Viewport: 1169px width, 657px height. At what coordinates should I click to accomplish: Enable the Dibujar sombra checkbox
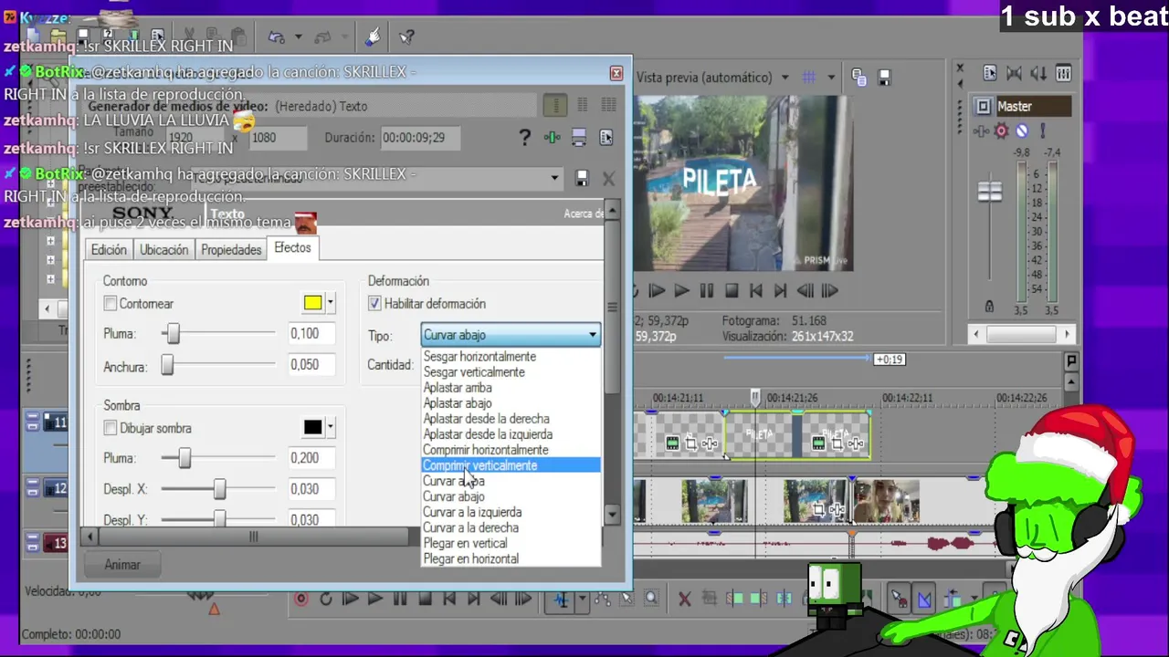click(x=111, y=428)
